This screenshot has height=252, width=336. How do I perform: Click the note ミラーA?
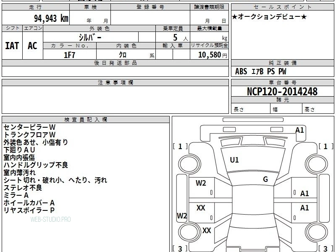tap(16, 195)
